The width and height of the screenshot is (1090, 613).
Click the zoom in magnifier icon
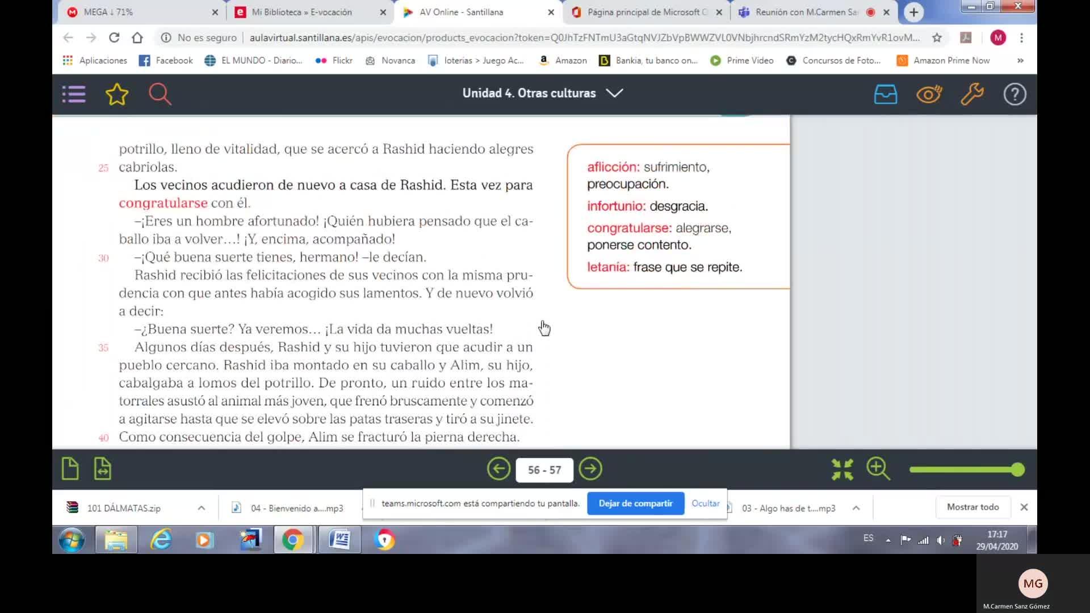878,469
